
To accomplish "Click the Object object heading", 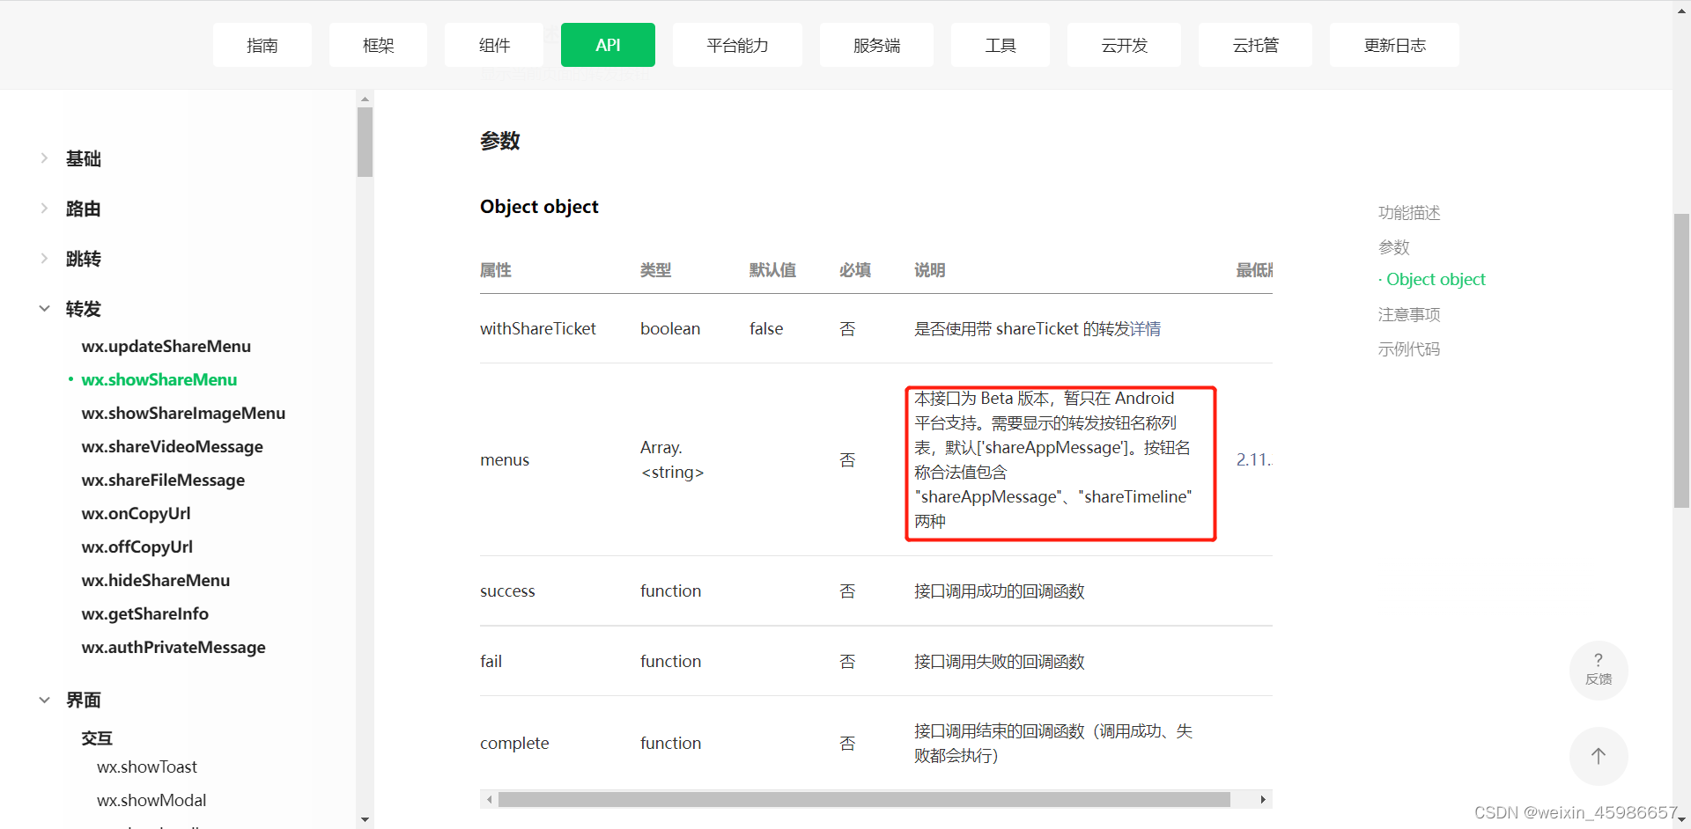I will (539, 206).
